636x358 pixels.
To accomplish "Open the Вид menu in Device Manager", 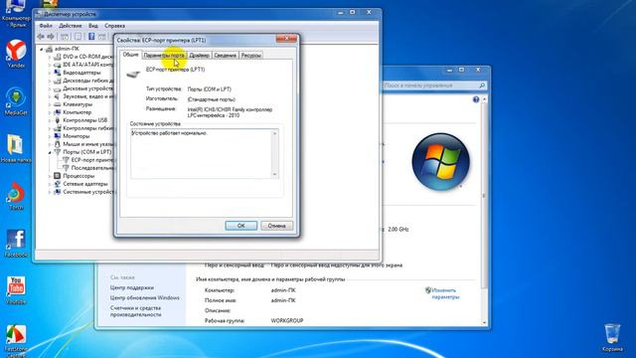I will (x=93, y=26).
